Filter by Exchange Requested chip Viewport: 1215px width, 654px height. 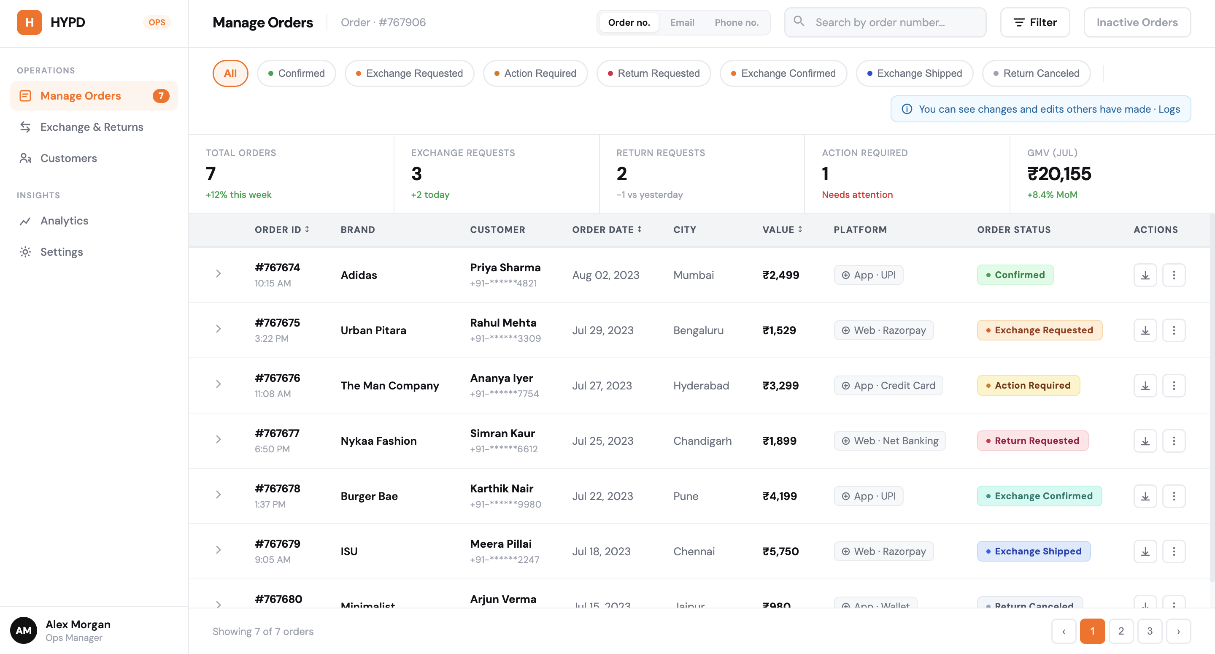pos(409,73)
